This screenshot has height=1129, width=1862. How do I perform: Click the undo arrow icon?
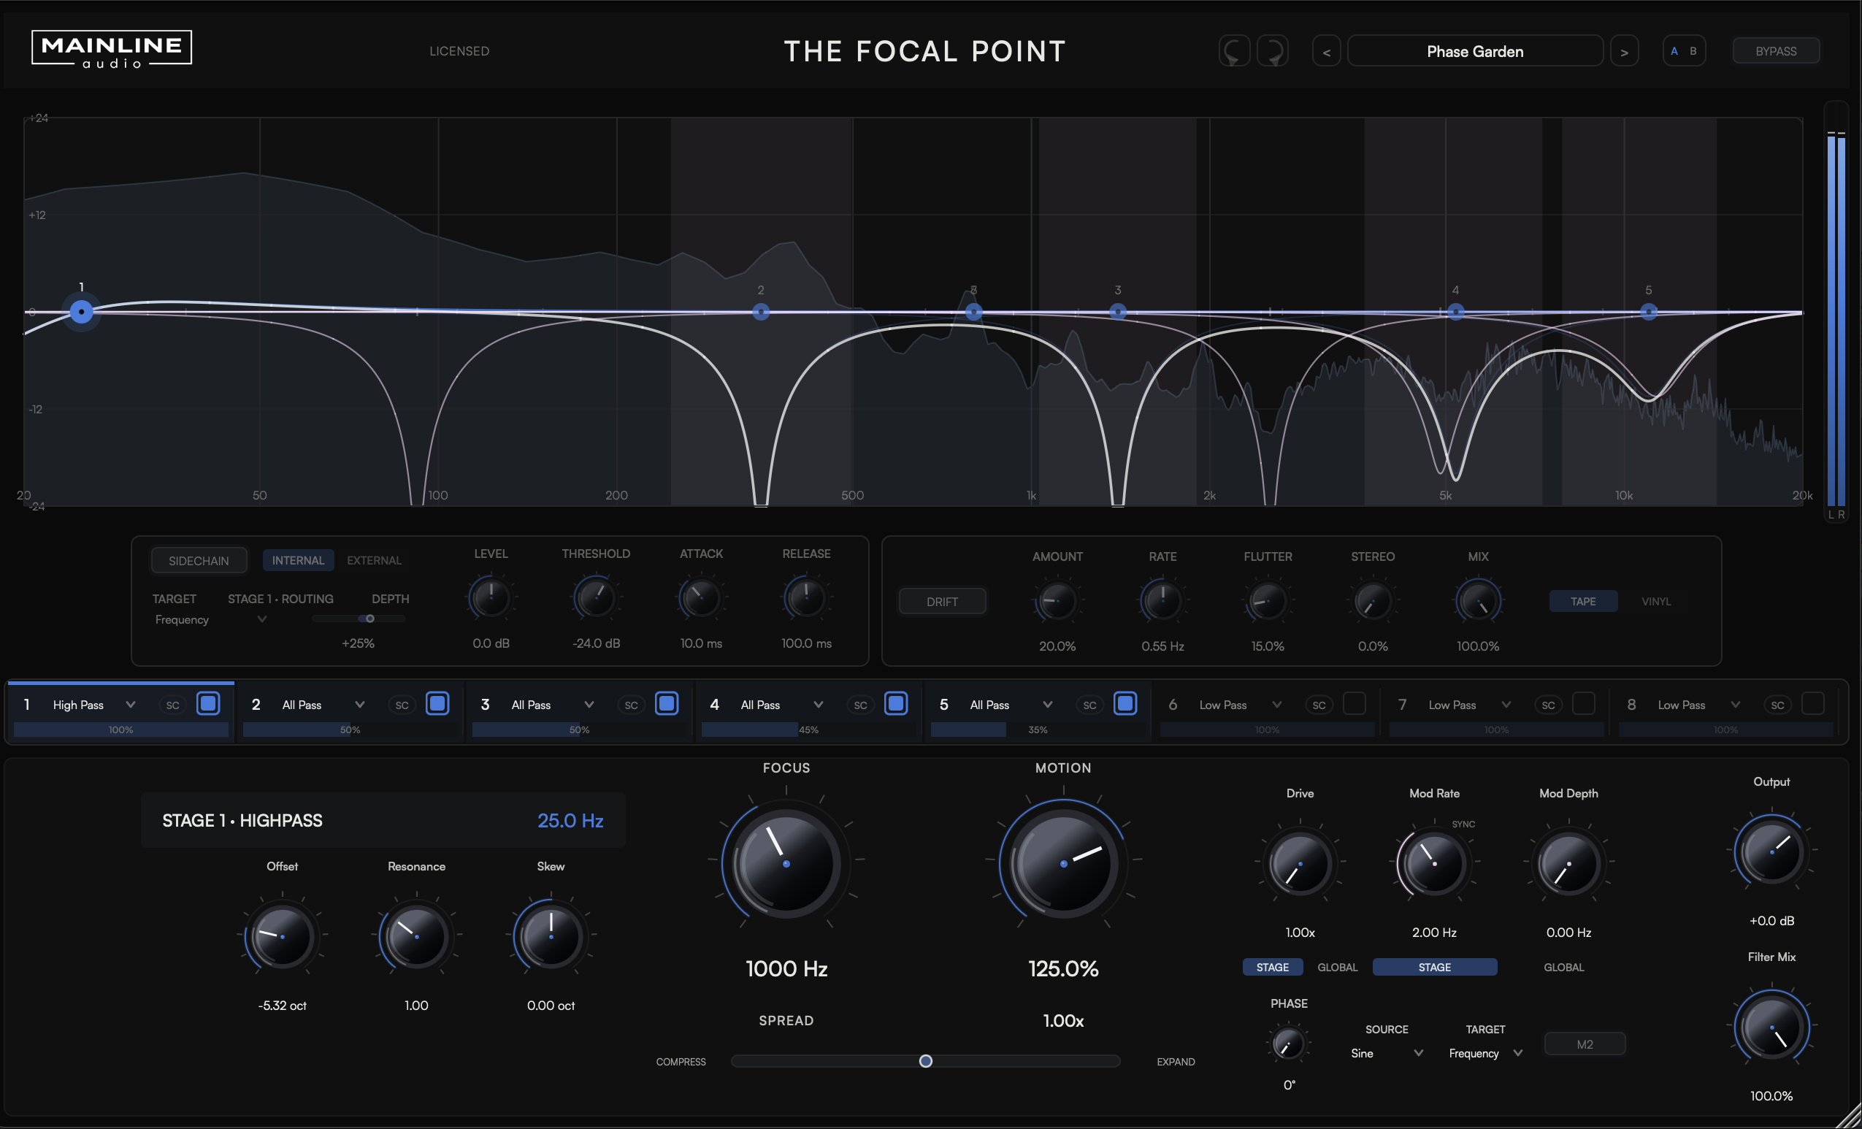click(1234, 51)
